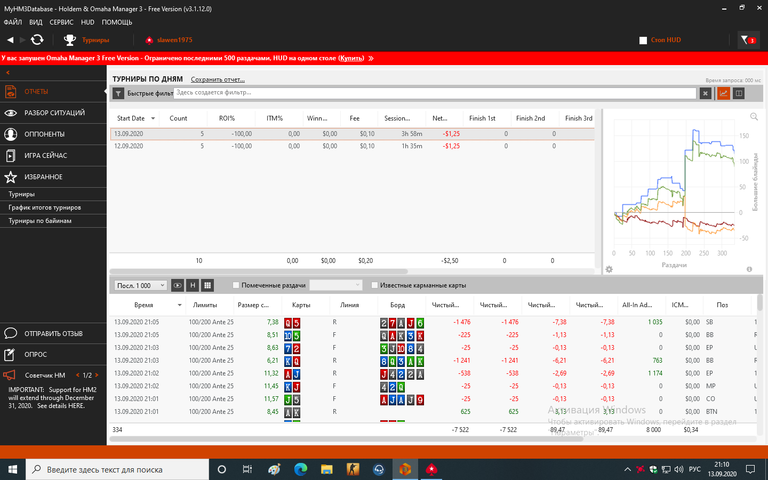Click the ОТПРАВИТЬ ОТЗЫВ feedback button
The width and height of the screenshot is (768, 480).
53,334
